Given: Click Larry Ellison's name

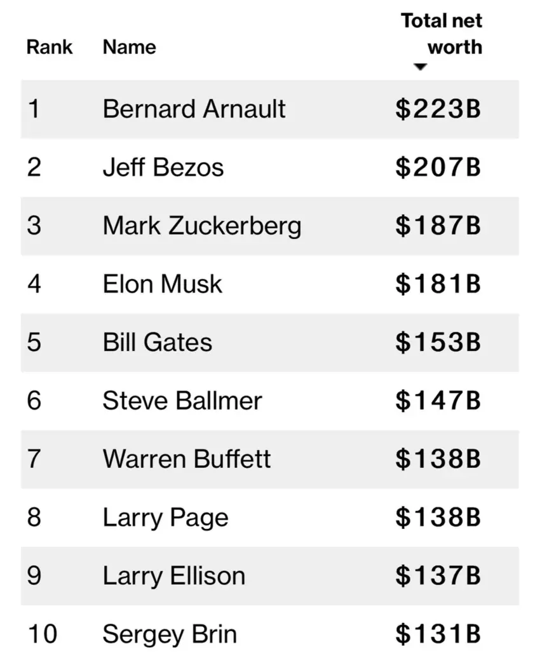Looking at the screenshot, I should (173, 576).
